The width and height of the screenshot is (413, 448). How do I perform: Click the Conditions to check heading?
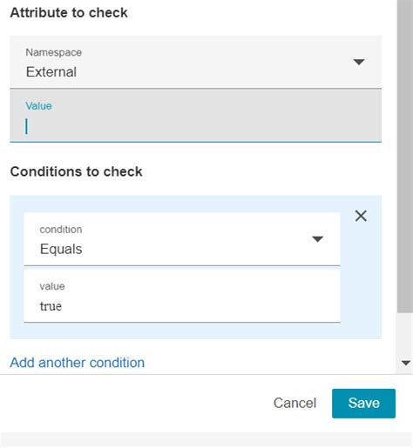pos(77,171)
